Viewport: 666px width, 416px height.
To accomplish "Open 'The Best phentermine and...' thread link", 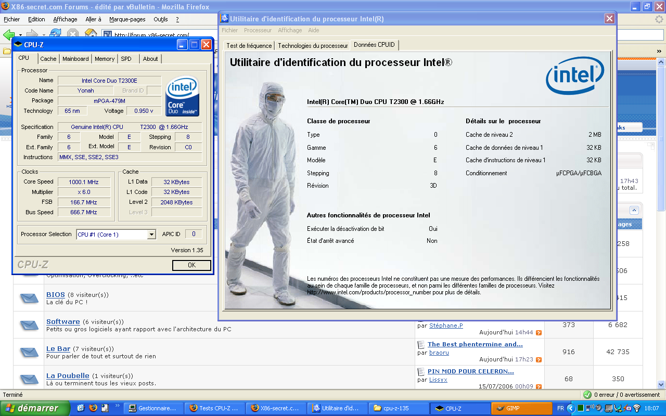I will pos(475,344).
